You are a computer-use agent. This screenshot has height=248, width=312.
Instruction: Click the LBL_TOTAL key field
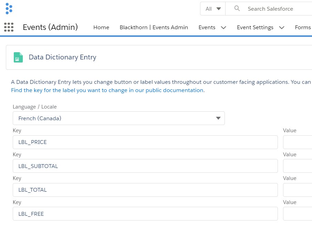click(145, 190)
